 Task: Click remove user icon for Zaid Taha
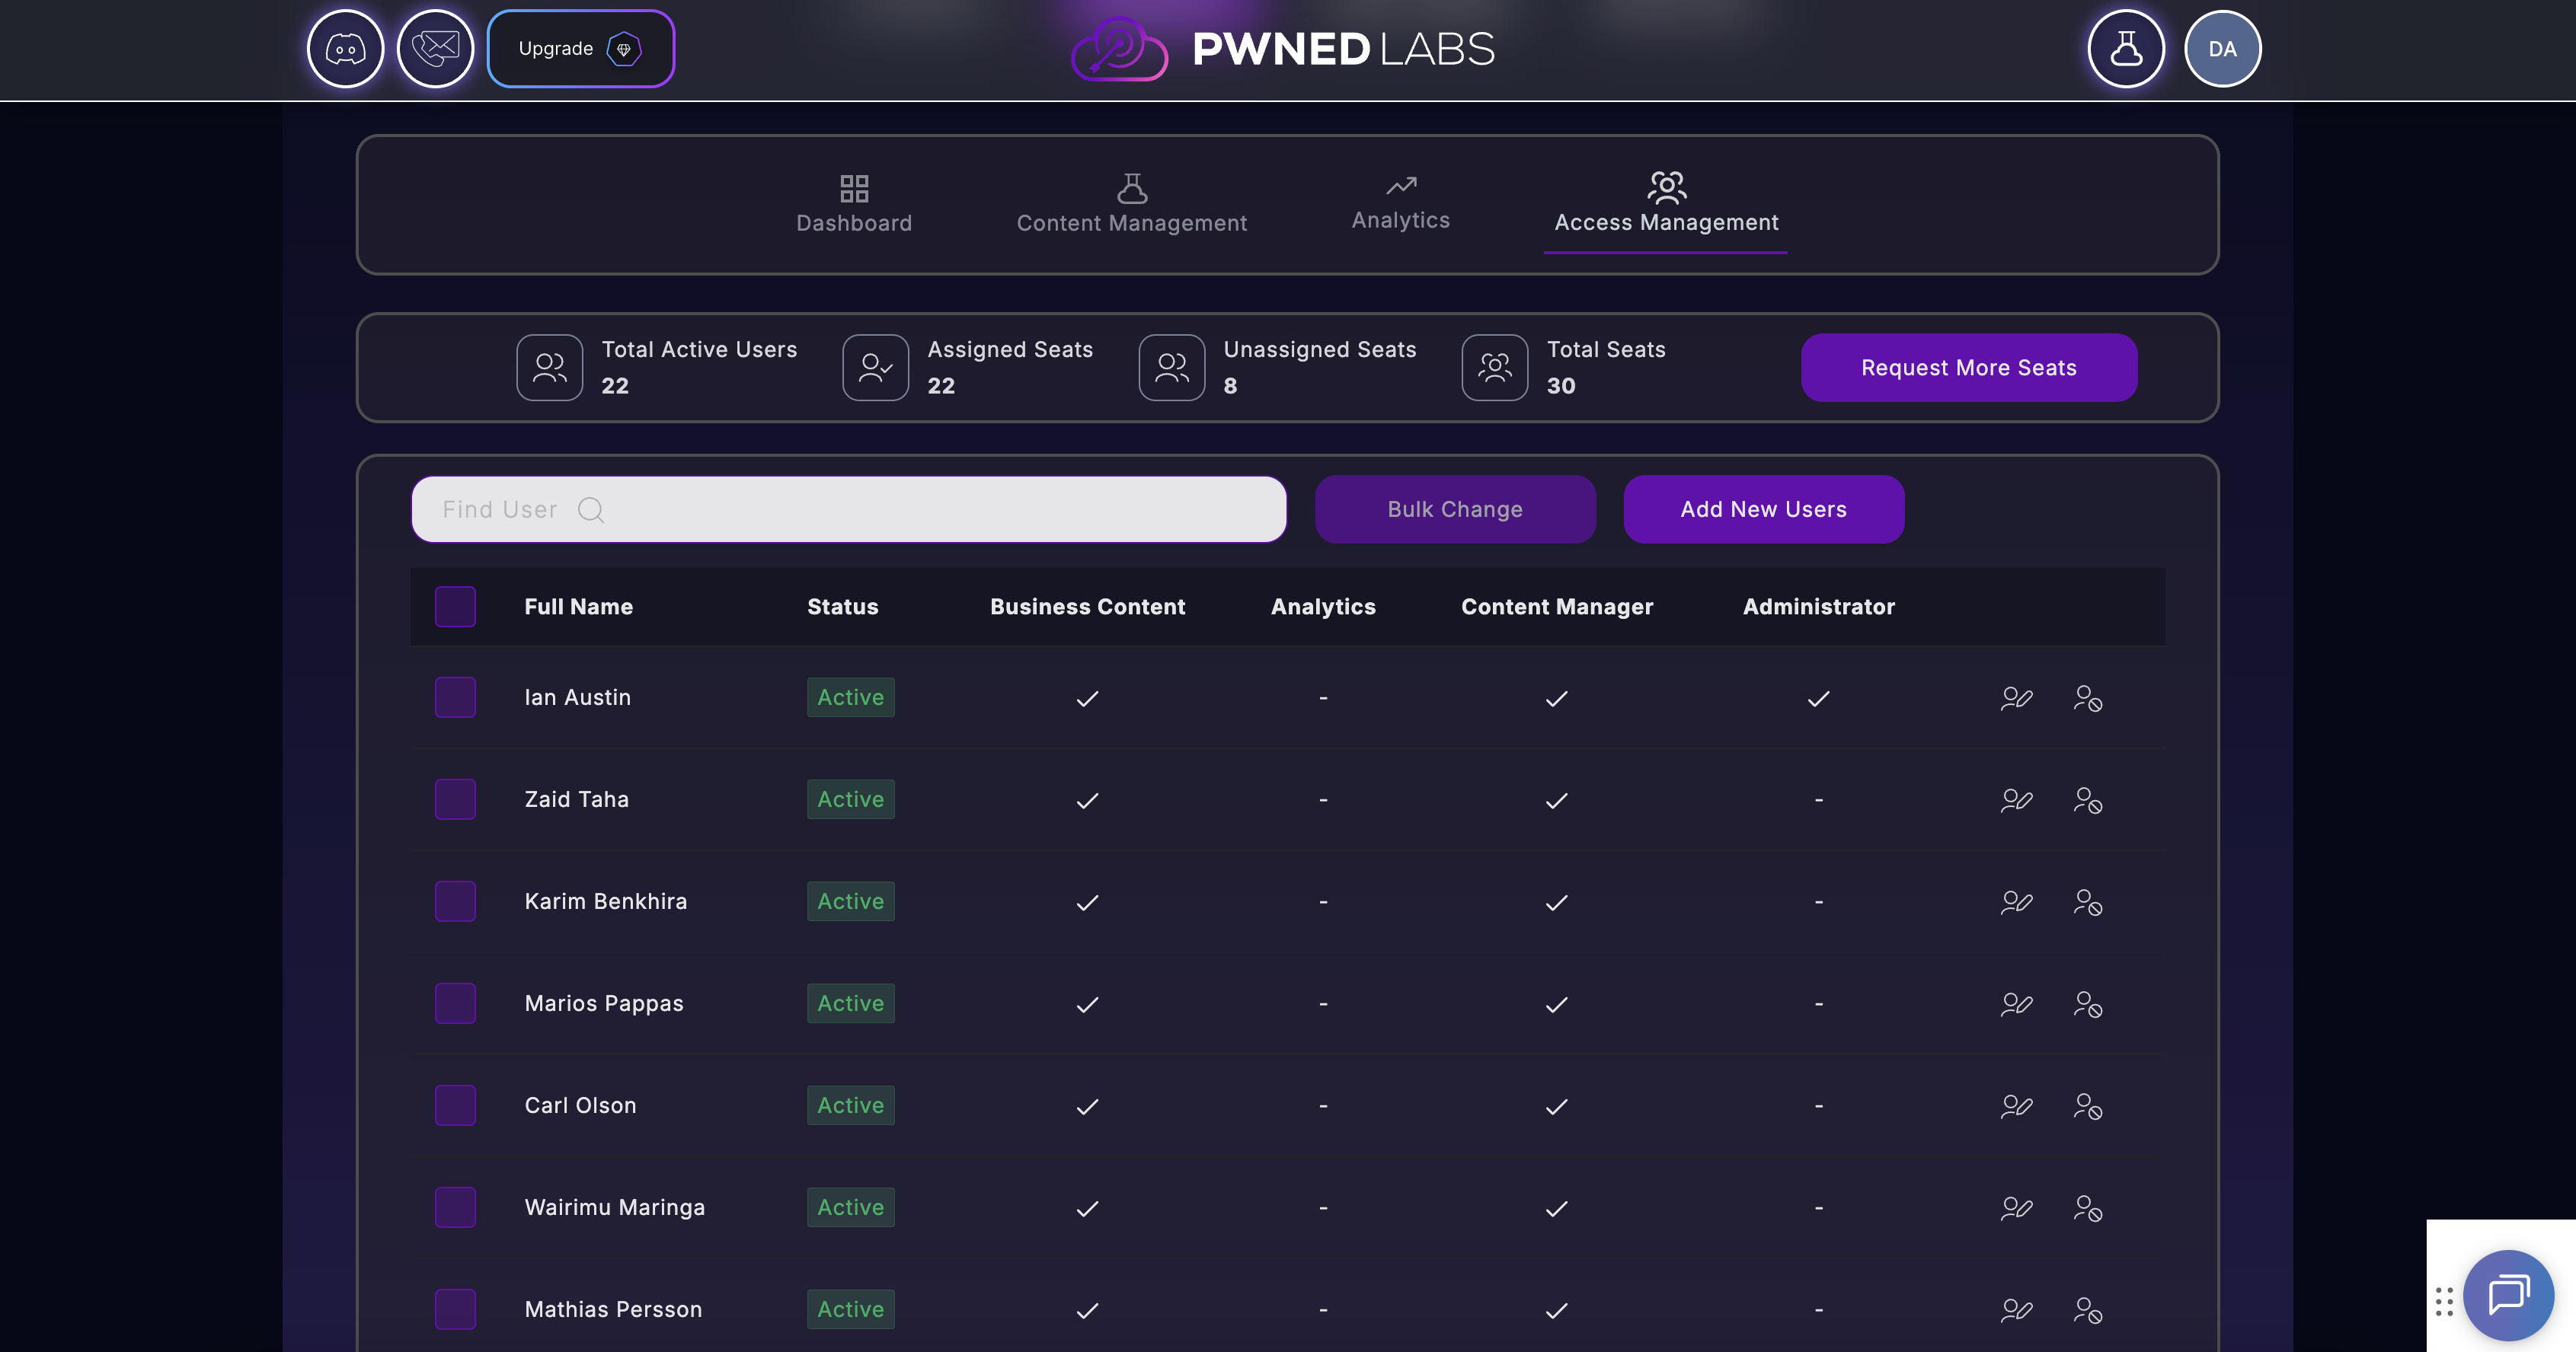2087,800
